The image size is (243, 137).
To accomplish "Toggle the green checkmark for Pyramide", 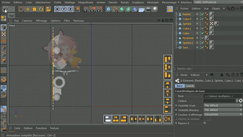I will click(202, 38).
